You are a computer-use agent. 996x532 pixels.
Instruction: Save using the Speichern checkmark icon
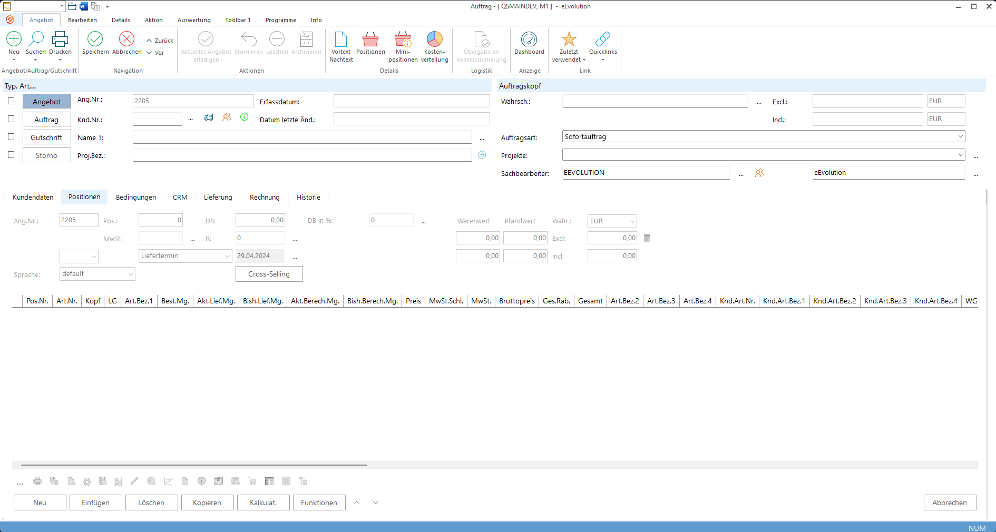click(95, 39)
